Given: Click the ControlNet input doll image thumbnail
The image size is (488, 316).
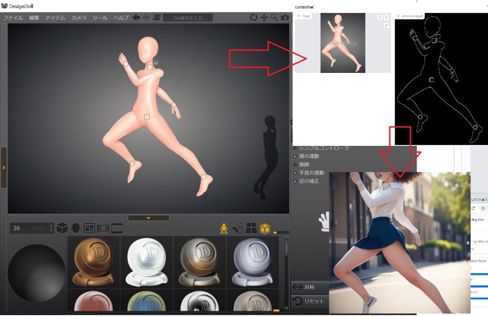Looking at the screenshot, I should (343, 43).
